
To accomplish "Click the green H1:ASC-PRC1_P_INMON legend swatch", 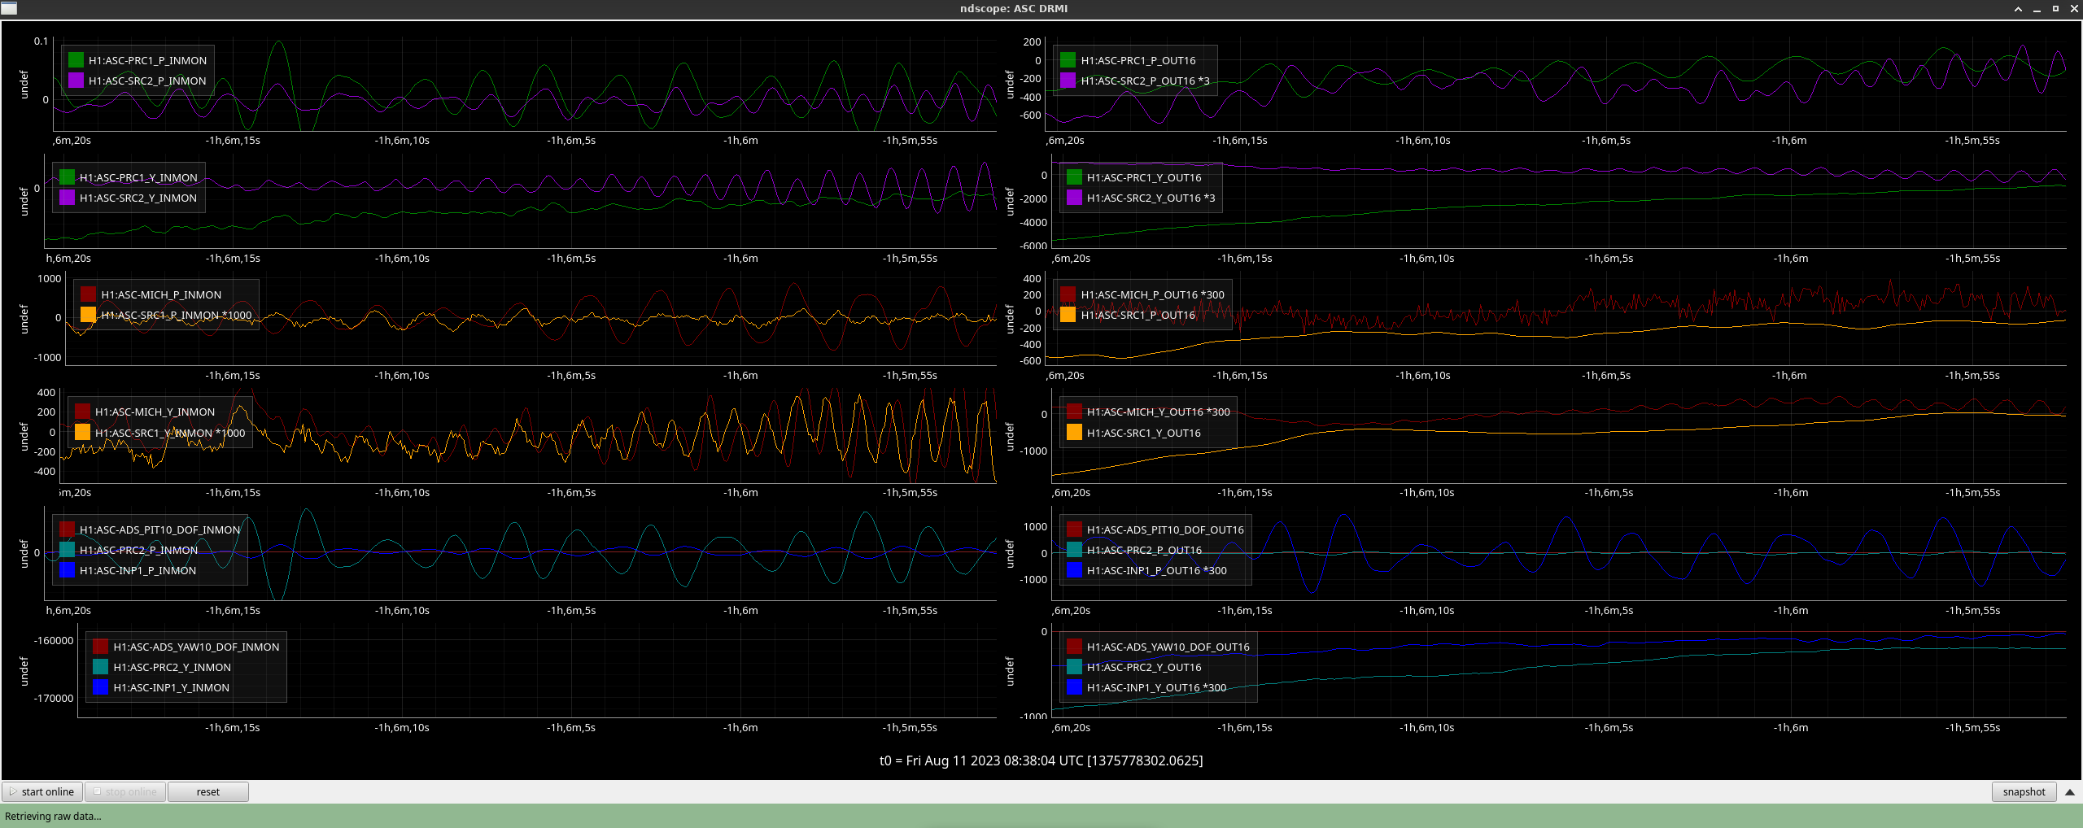I will point(76,60).
